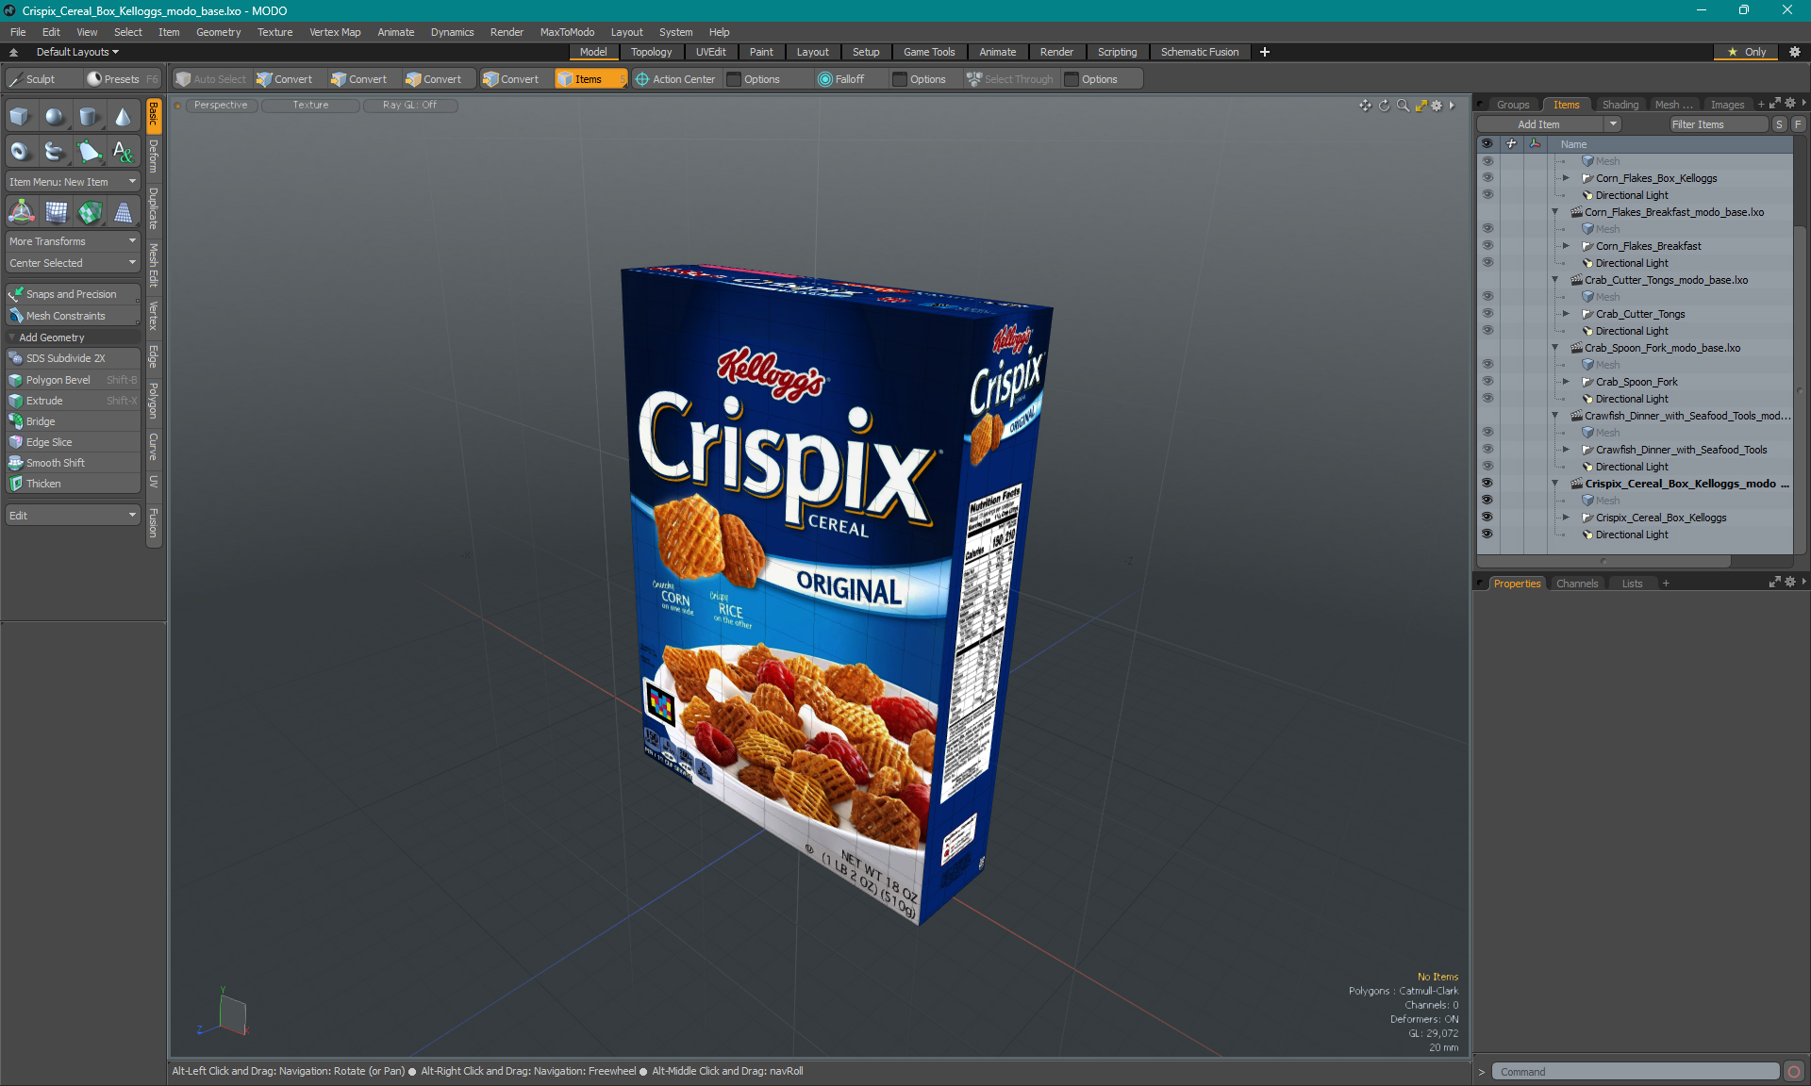Collapse Crab_Spoon_Fork_modo_base.lxo scene
1811x1086 pixels.
tap(1555, 348)
